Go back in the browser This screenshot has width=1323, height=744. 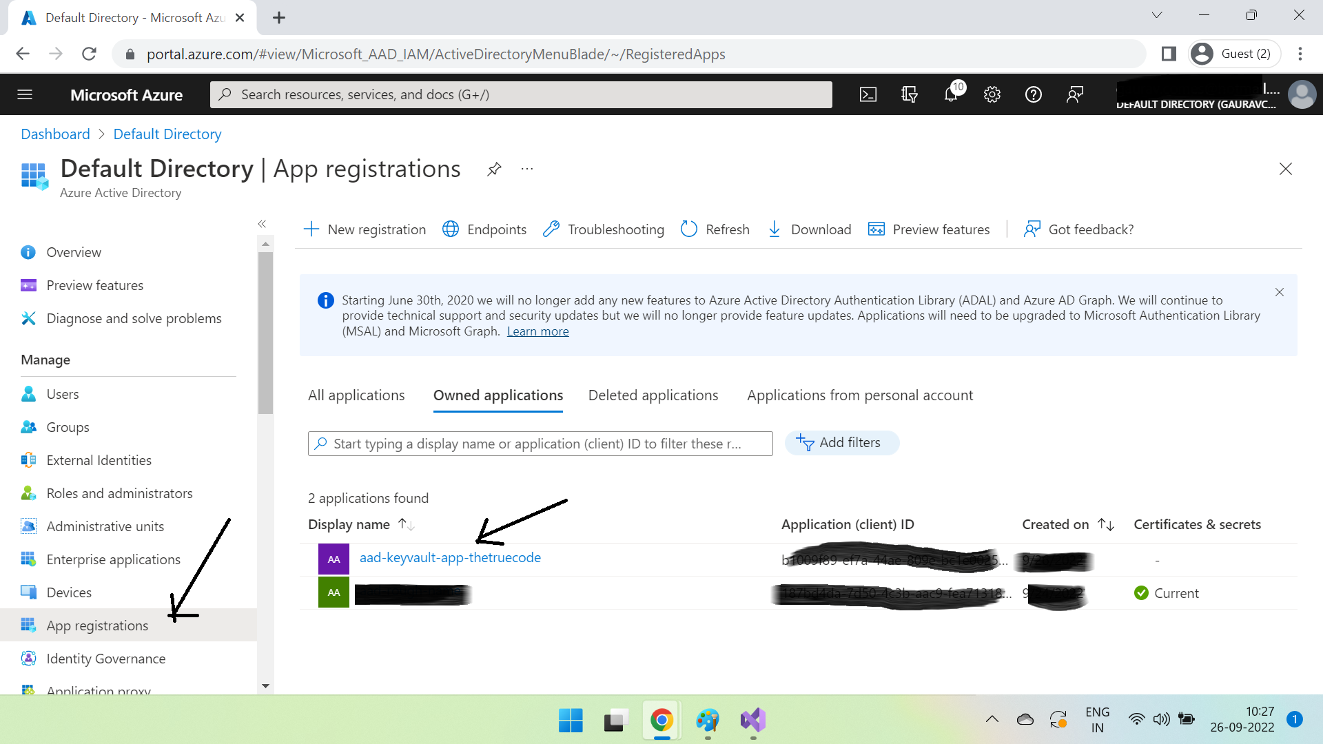(23, 54)
